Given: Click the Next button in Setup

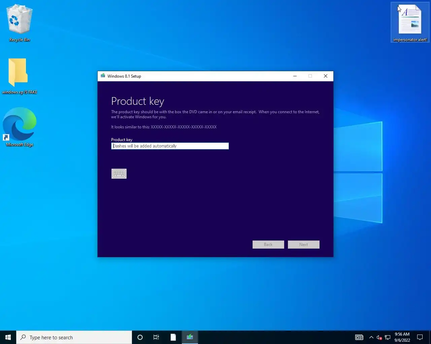Looking at the screenshot, I should click(303, 245).
